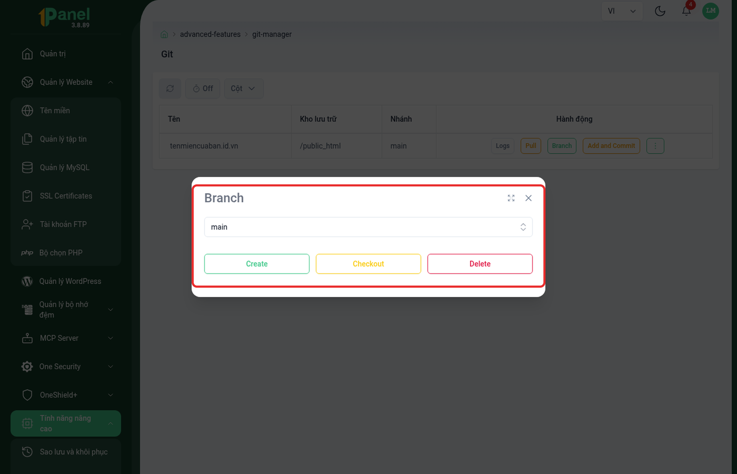Viewport: 737px width, 474px height.
Task: Open Bộ chọn PHP sidebar item
Action: coord(66,253)
